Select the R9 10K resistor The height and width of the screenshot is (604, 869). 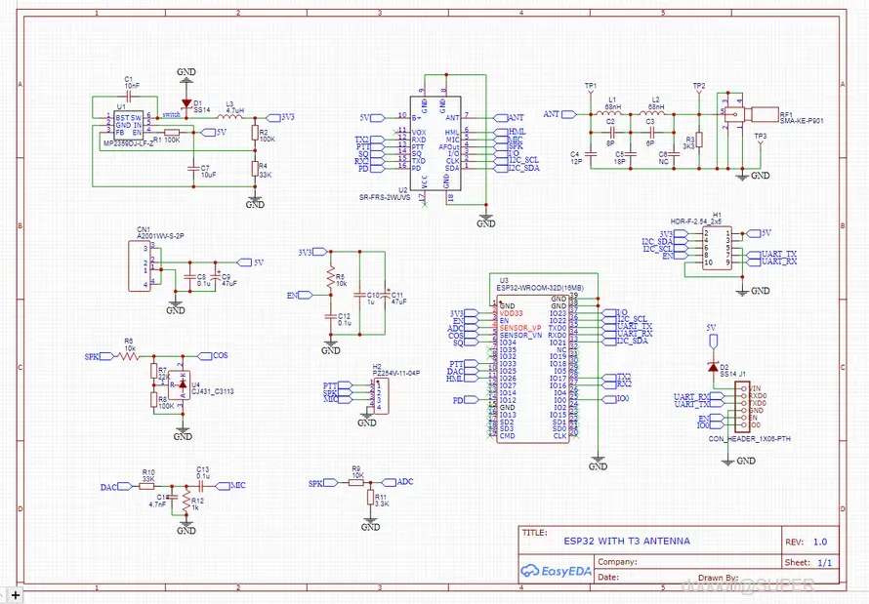[x=355, y=483]
